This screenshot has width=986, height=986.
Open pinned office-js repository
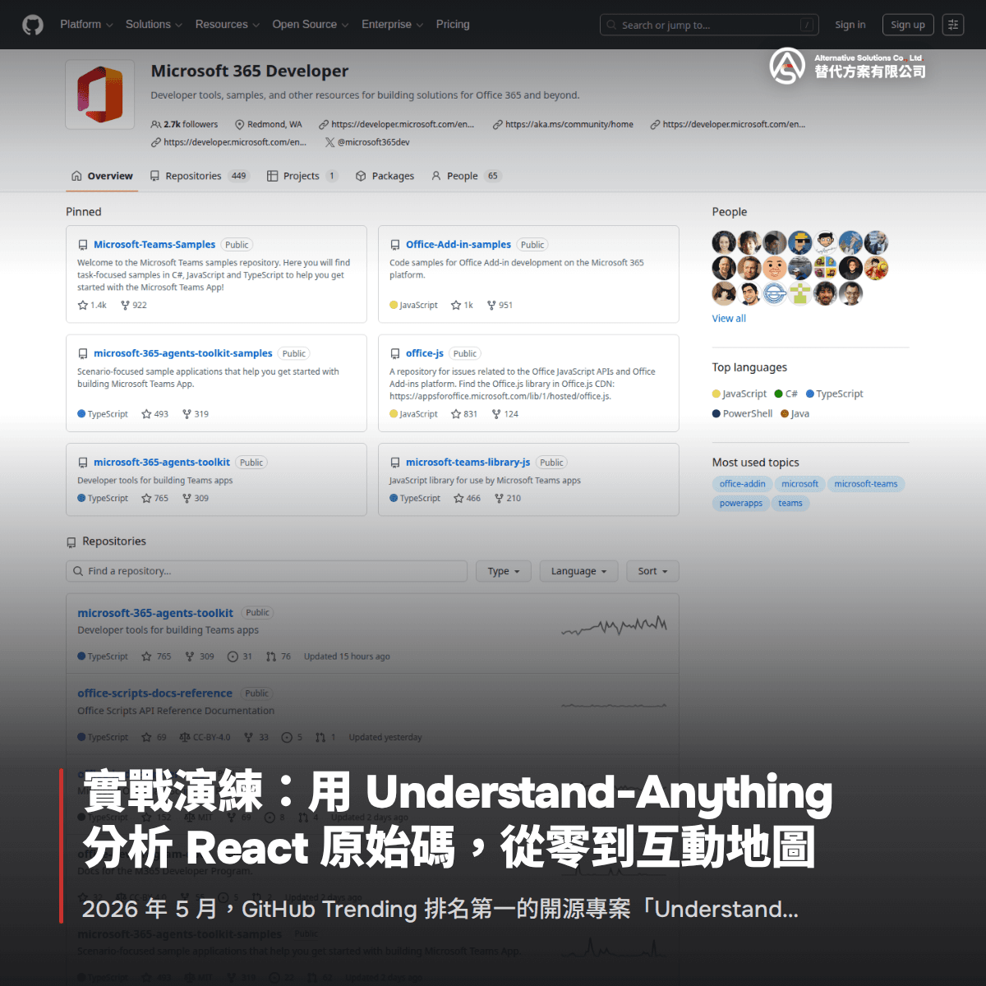[x=425, y=353]
